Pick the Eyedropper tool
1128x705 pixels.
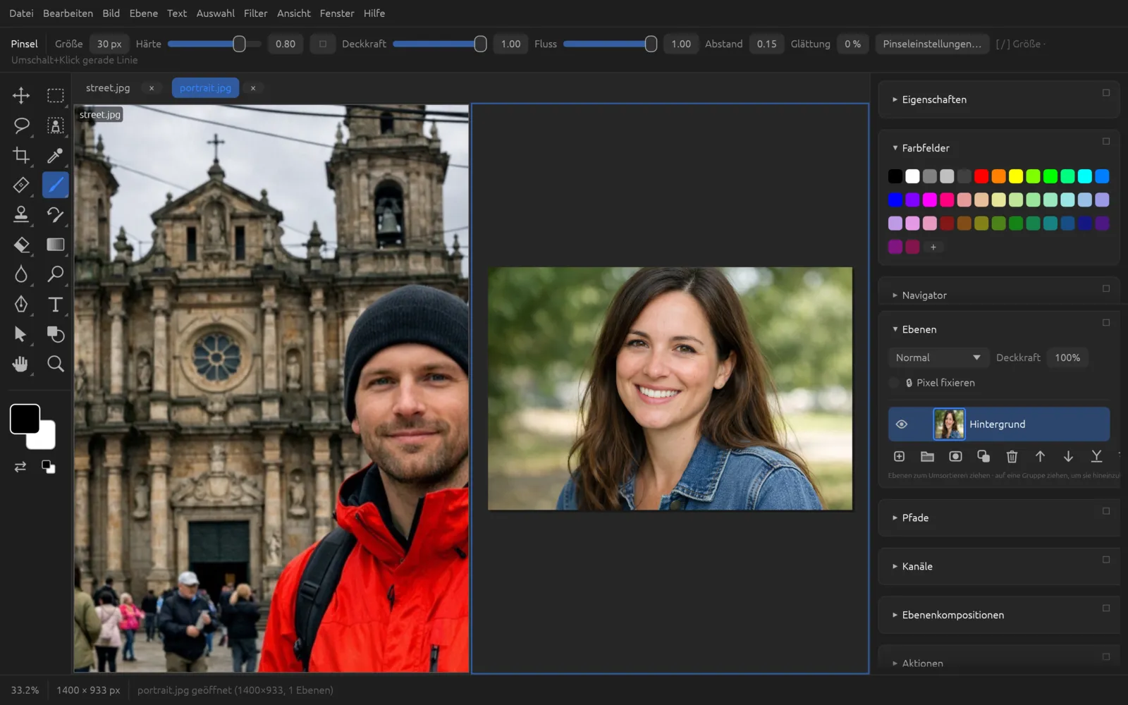click(x=55, y=155)
